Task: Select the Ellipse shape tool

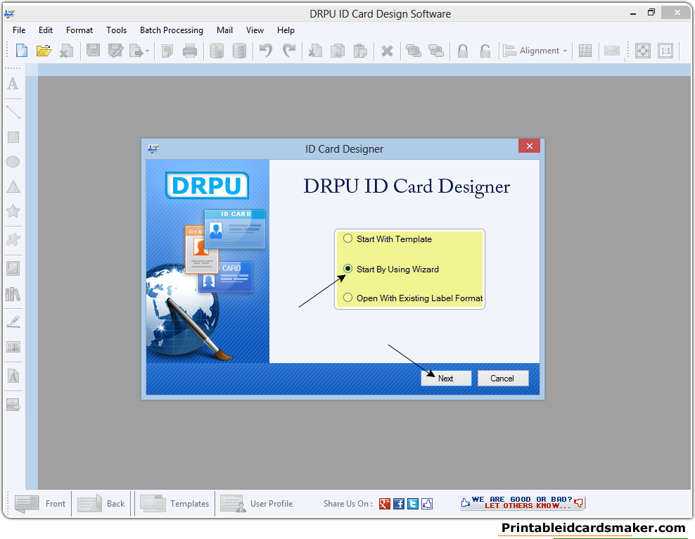Action: (13, 162)
